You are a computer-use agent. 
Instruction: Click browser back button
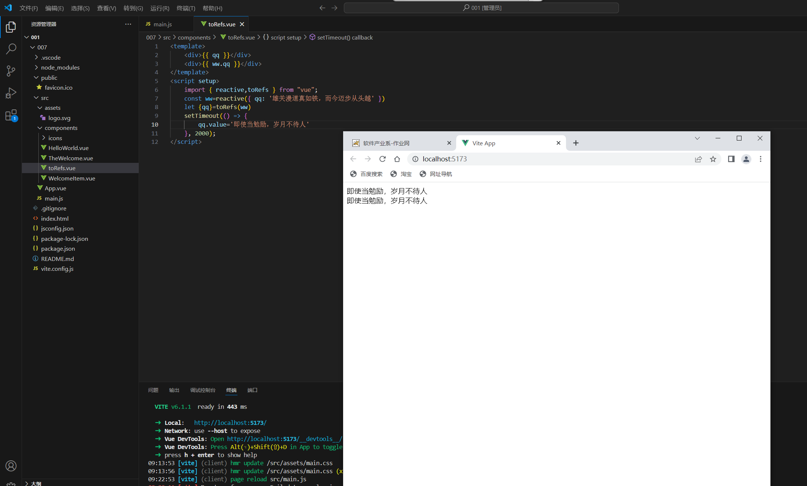pos(353,159)
